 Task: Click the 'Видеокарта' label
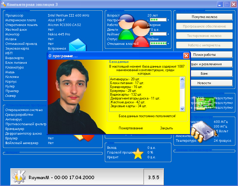tap(15, 58)
